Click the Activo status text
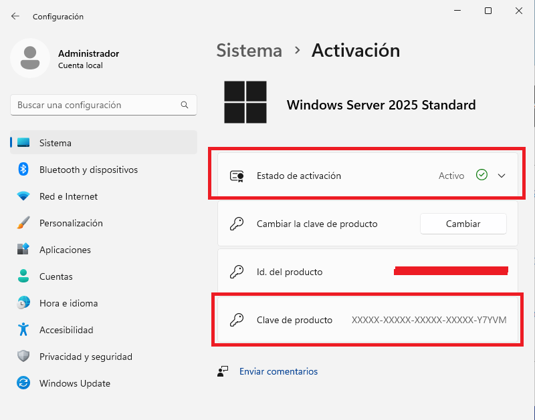Image resolution: width=535 pixels, height=420 pixels. 451,176
